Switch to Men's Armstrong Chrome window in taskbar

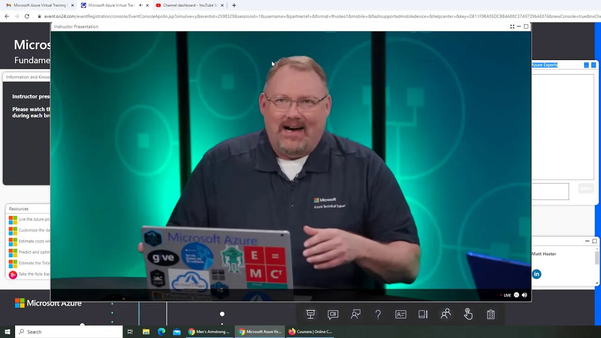(209, 332)
